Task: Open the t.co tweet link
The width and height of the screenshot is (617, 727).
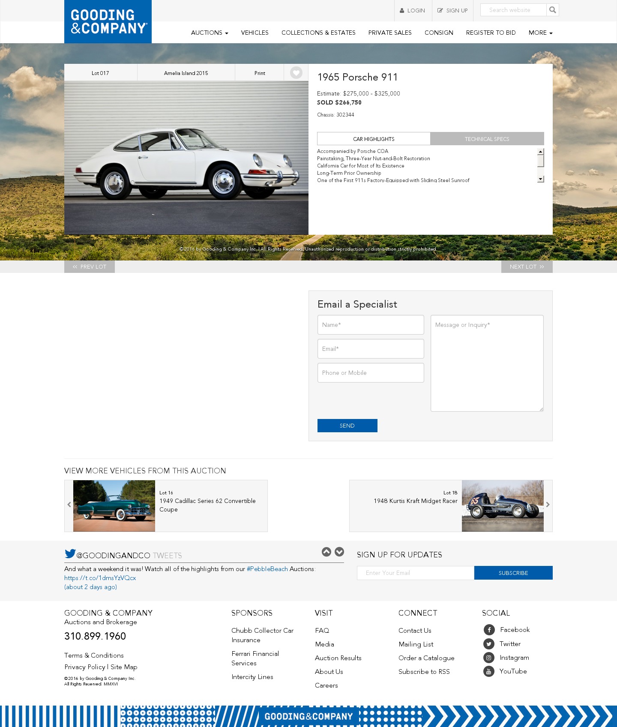Action: (x=100, y=578)
